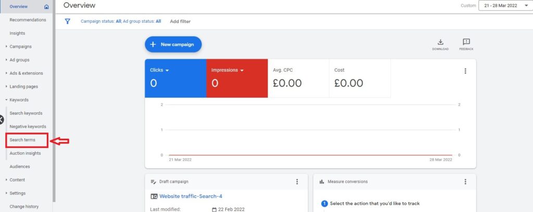
Task: Open Change history
Action: pyautogui.click(x=24, y=207)
